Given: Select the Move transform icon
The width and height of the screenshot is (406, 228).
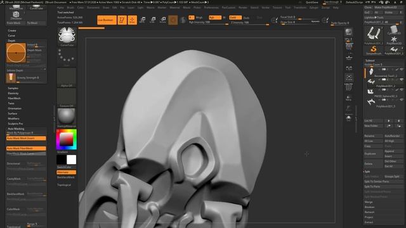Looking at the screenshot, I should [x=142, y=20].
